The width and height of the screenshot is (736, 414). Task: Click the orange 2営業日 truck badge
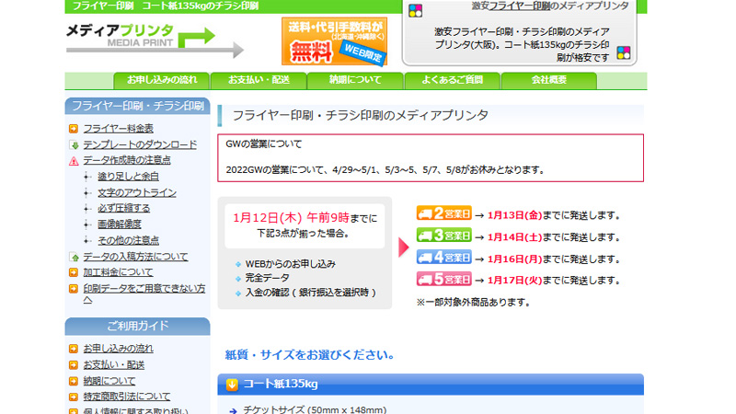[443, 214]
